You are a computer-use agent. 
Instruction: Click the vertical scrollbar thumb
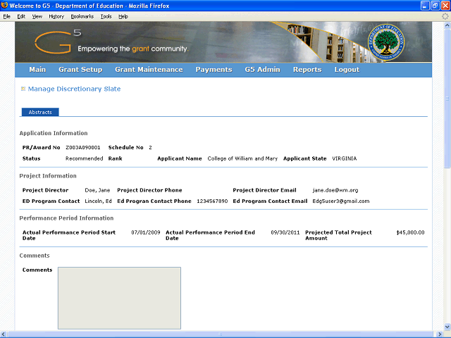447,99
